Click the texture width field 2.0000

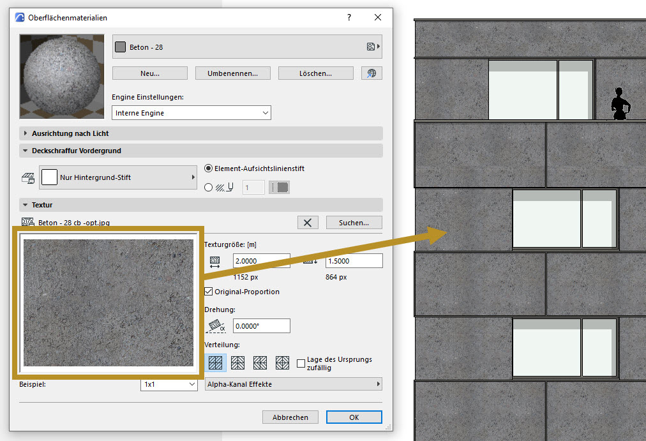point(262,261)
